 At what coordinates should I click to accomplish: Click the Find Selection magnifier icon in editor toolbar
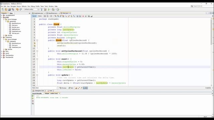pos(56,16)
